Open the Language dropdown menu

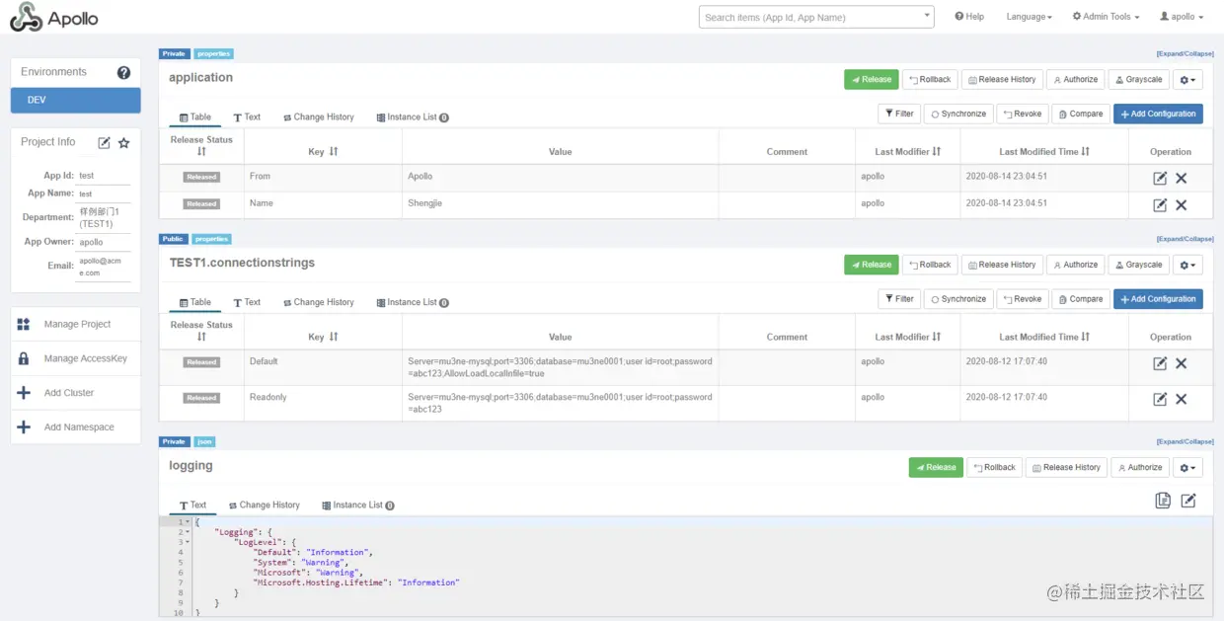tap(1029, 17)
